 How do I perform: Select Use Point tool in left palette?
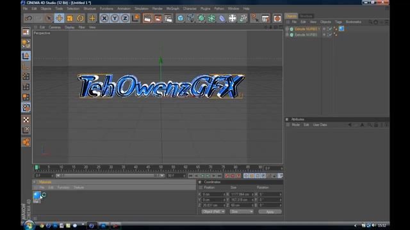click(26, 77)
